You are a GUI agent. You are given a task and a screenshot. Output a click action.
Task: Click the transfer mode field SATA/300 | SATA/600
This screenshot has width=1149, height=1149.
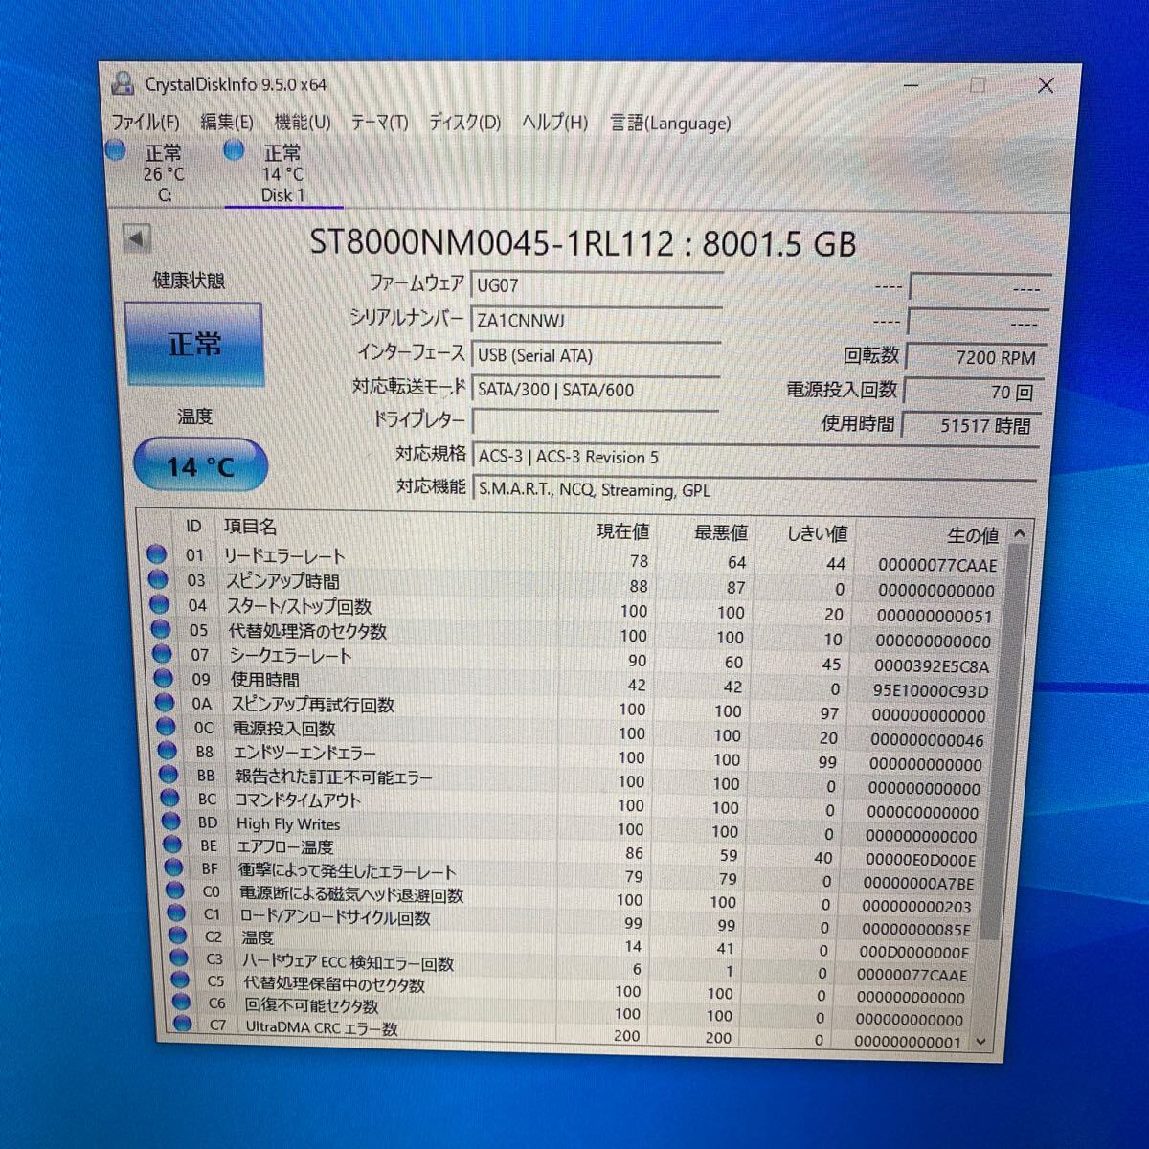pyautogui.click(x=596, y=390)
